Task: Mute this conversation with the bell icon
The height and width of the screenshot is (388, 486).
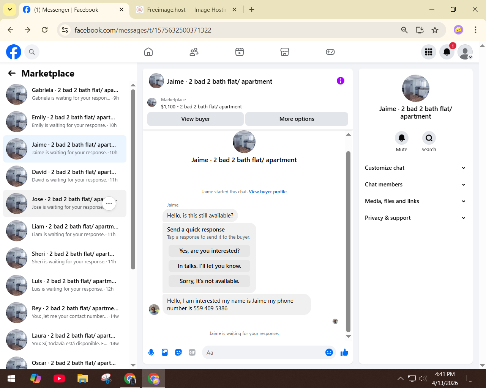Action: coord(402,138)
